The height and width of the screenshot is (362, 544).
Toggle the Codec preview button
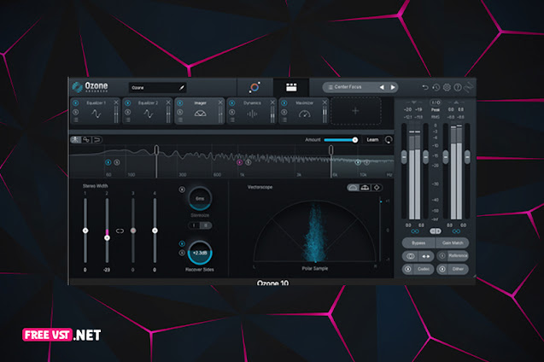click(408, 269)
